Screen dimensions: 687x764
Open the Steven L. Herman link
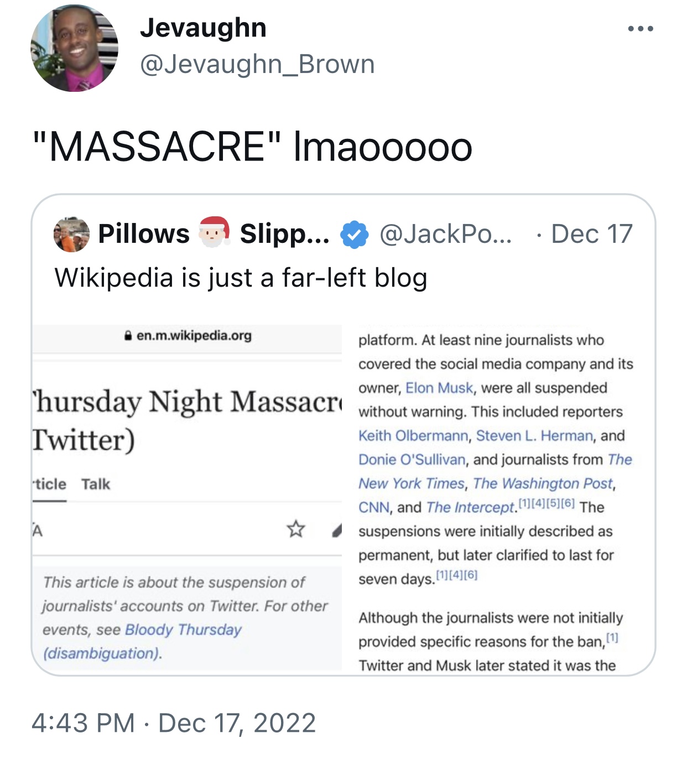[x=534, y=435]
